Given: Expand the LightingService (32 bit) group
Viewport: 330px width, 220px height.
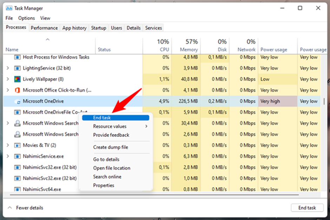Looking at the screenshot, I should (8, 68).
